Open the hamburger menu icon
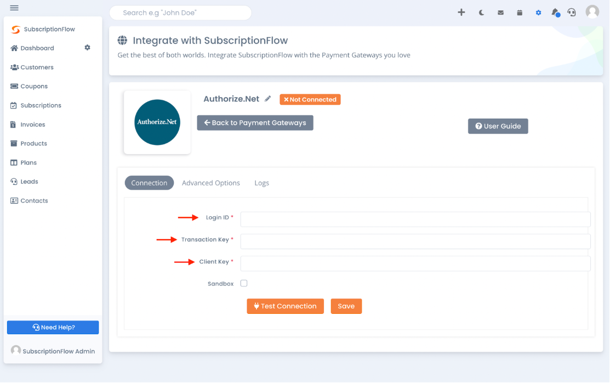Screen dimensions: 610x383 [x=14, y=8]
